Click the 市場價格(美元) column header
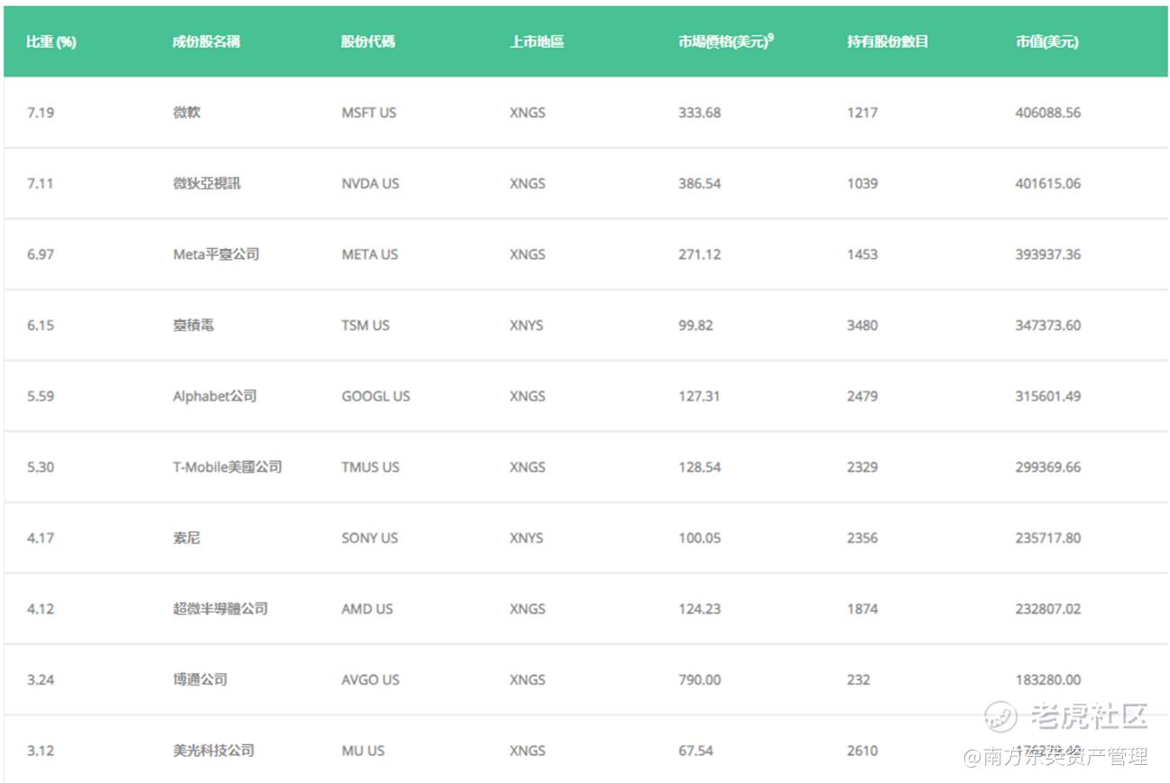This screenshot has width=1170, height=783. click(x=726, y=41)
